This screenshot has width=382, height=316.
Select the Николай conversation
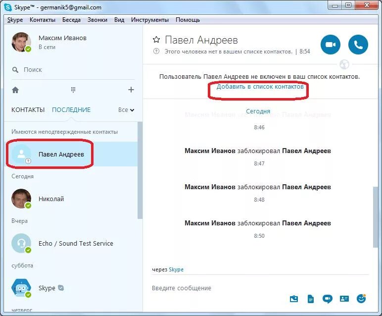[71, 199]
